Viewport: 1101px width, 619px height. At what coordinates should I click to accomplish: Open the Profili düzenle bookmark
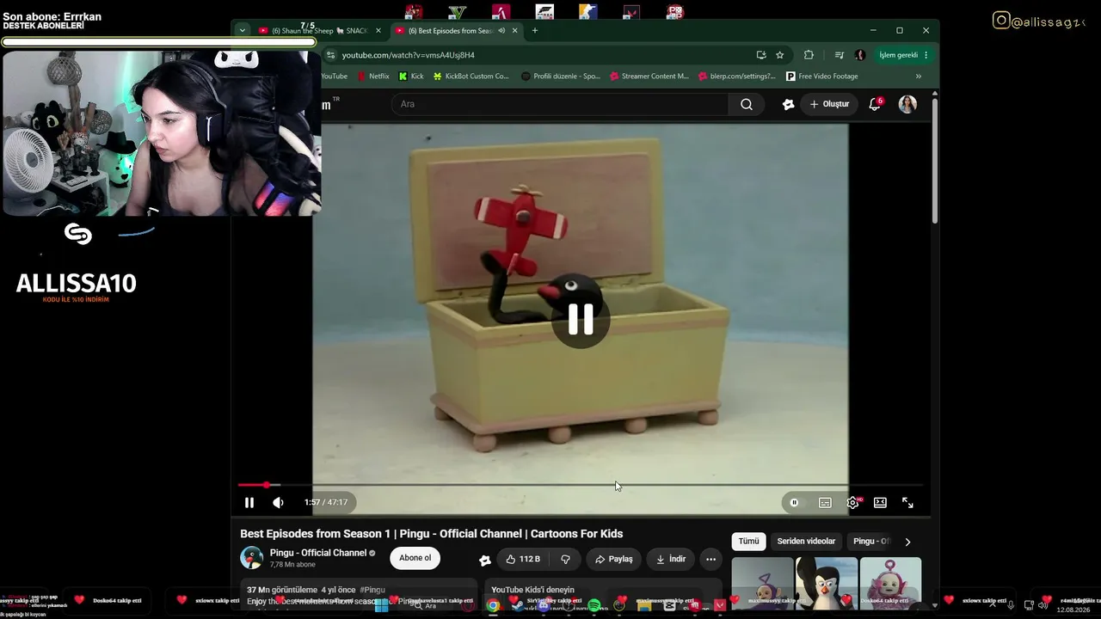561,77
